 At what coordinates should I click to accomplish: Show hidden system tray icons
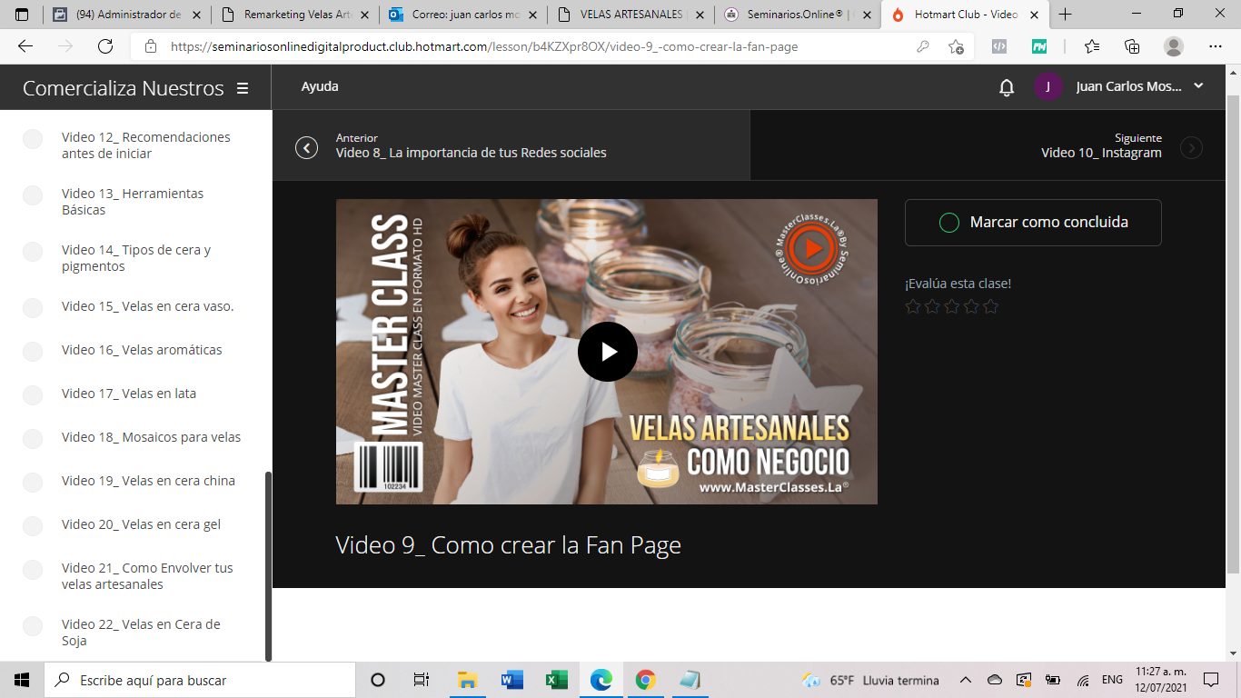(966, 680)
